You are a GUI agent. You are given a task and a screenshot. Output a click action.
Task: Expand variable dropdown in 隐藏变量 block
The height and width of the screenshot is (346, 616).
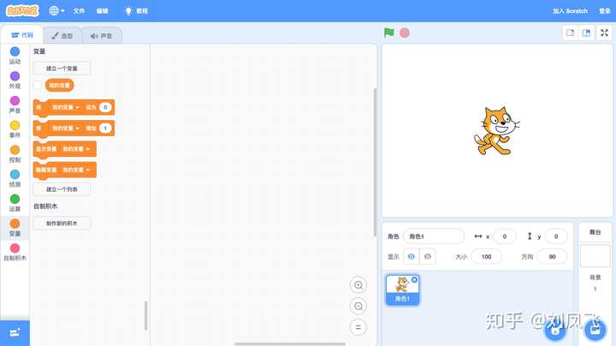click(x=87, y=170)
